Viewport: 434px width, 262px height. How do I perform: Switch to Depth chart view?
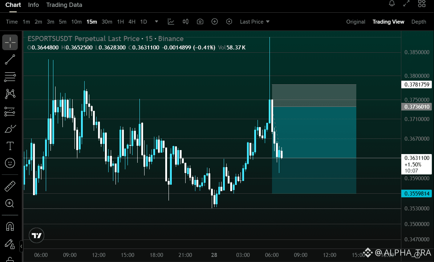point(419,21)
